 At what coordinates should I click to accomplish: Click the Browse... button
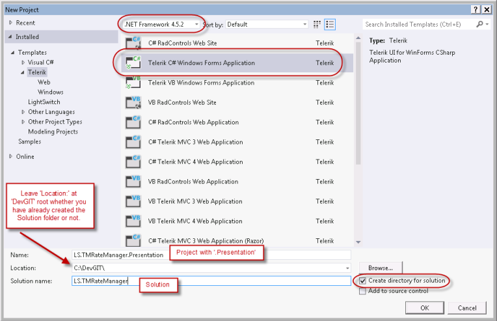[x=381, y=268]
